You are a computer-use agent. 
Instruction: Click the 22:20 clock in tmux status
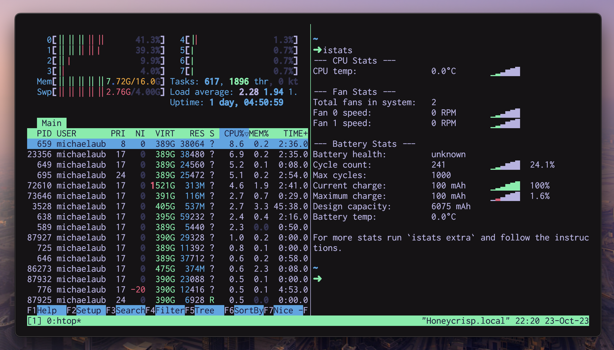click(527, 321)
